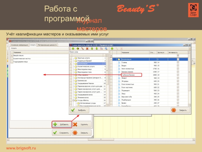This screenshot has height=152, width=202.
Task: Collapse the Биоэпиляция group in the grid
Action: pyautogui.click(x=115, y=59)
